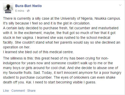Visit the Bura-Bari Nwilo profile name link

coord(28,6)
